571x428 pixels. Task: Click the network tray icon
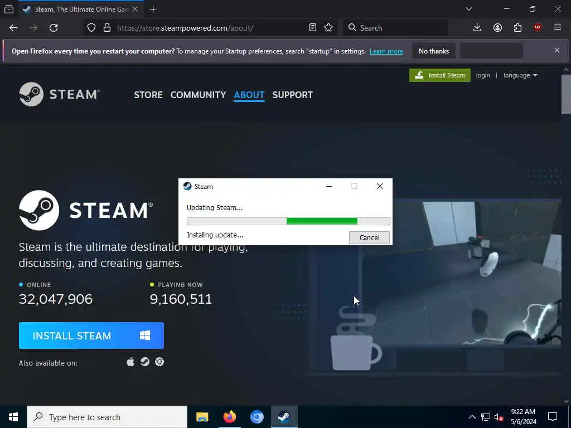click(486, 417)
